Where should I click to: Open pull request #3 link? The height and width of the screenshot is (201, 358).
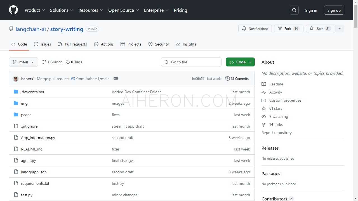click(x=73, y=79)
